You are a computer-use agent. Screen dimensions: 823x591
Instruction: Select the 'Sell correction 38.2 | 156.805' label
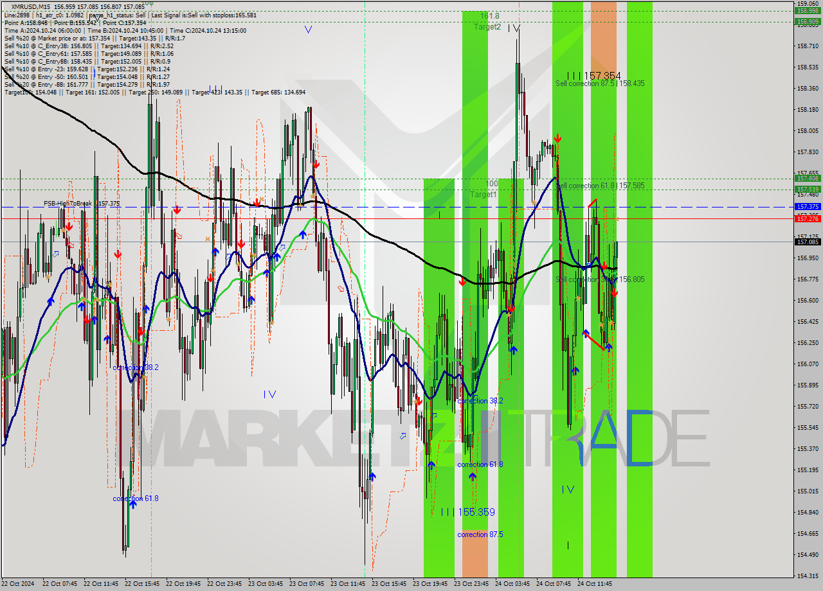point(600,279)
